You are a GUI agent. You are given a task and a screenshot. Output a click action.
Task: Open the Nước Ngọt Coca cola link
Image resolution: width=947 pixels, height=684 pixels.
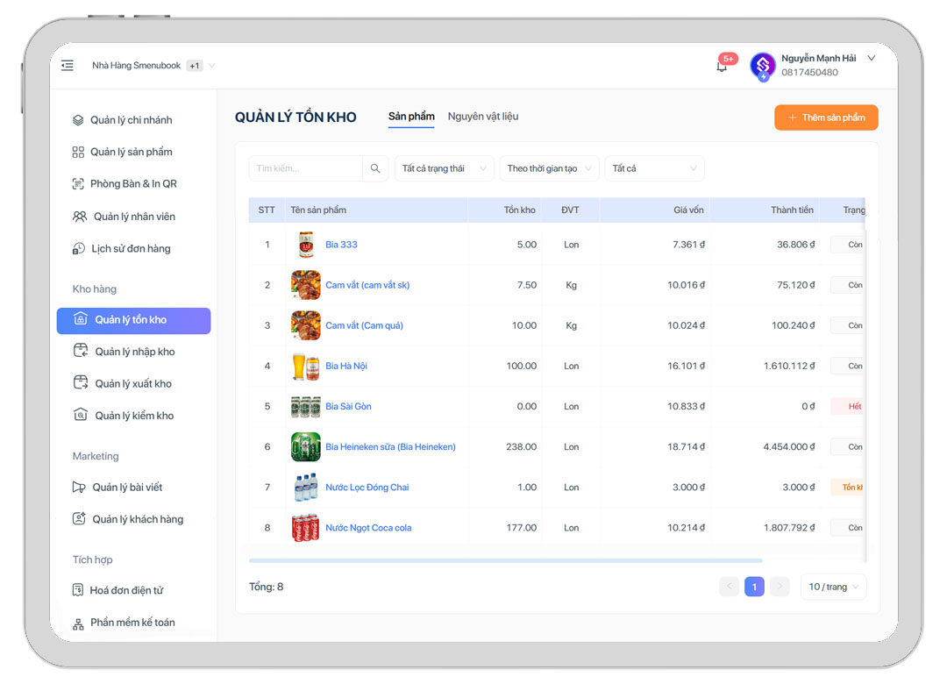pyautogui.click(x=368, y=528)
